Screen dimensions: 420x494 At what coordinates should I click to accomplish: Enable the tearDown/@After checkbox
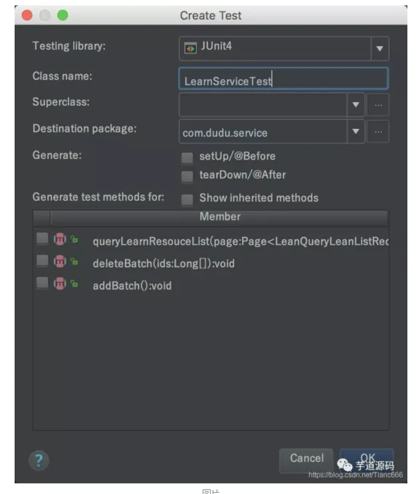(187, 176)
